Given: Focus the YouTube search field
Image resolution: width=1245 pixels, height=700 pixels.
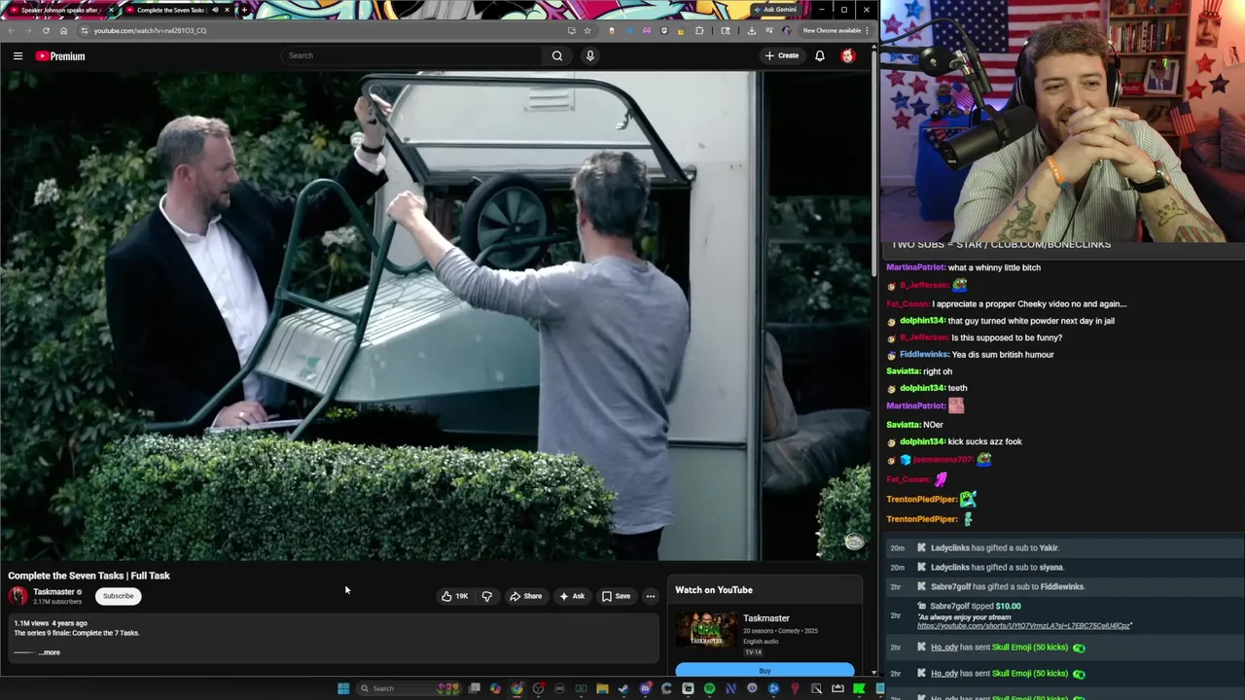Looking at the screenshot, I should click(x=413, y=55).
